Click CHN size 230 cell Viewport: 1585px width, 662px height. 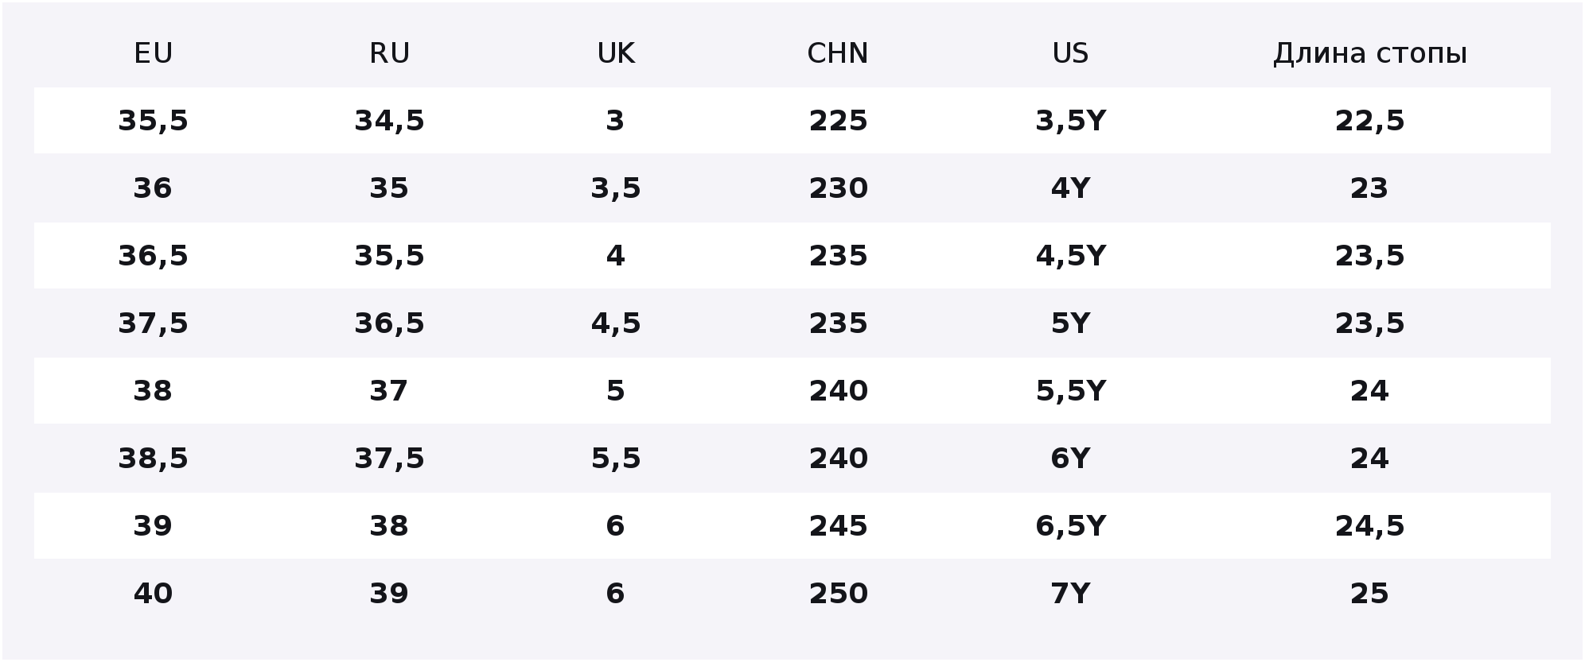[x=838, y=188]
